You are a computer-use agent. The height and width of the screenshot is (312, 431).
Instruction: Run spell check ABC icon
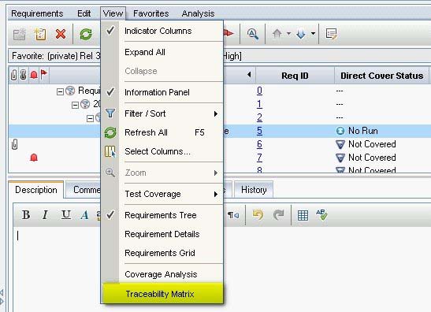(x=321, y=214)
